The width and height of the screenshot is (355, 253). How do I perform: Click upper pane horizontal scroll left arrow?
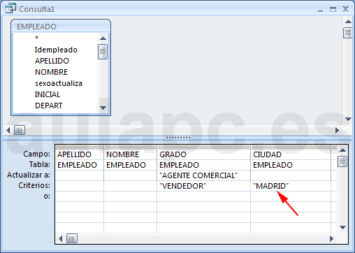pos(8,130)
